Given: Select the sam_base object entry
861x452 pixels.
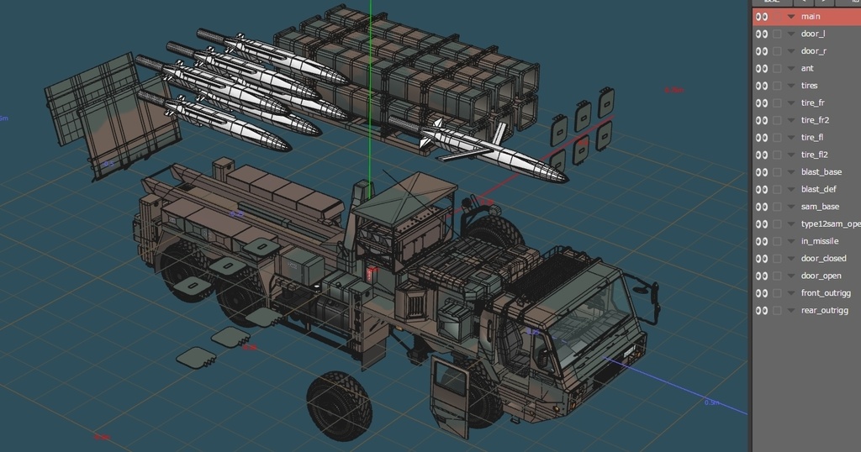Looking at the screenshot, I should pyautogui.click(x=820, y=207).
